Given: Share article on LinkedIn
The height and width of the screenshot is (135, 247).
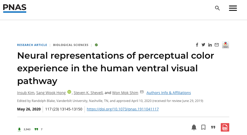Looking at the screenshot, I should tap(210, 45).
